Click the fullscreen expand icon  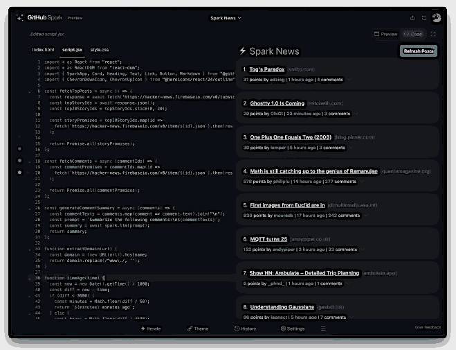point(433,34)
